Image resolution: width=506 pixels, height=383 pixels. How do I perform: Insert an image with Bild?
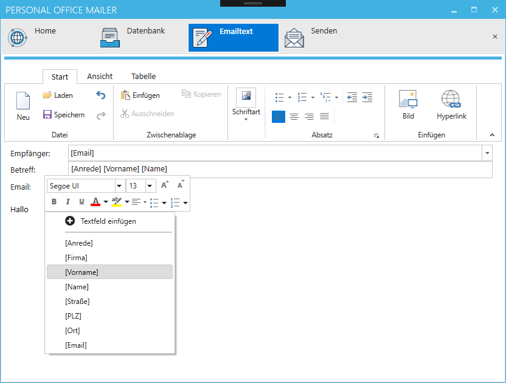click(408, 105)
